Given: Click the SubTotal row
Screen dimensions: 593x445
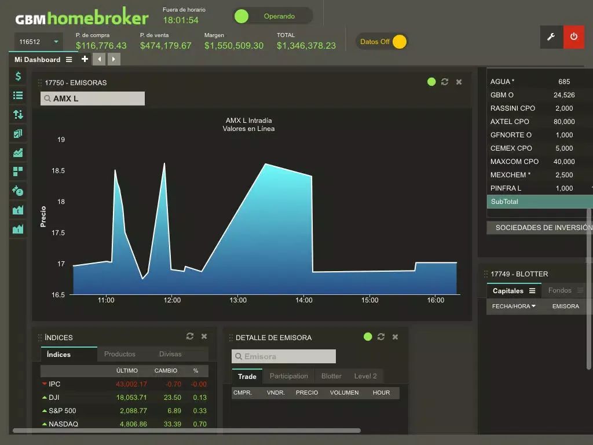Looking at the screenshot, I should click(x=540, y=202).
